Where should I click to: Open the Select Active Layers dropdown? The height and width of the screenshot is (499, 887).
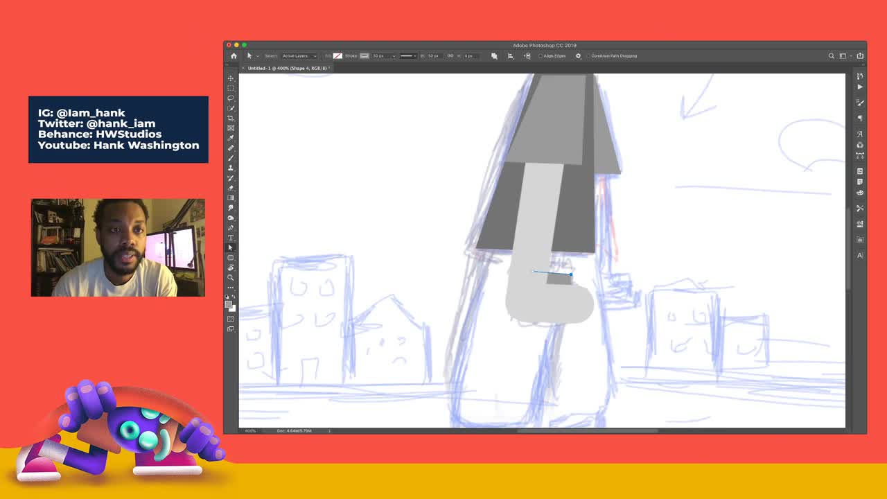pyautogui.click(x=299, y=55)
